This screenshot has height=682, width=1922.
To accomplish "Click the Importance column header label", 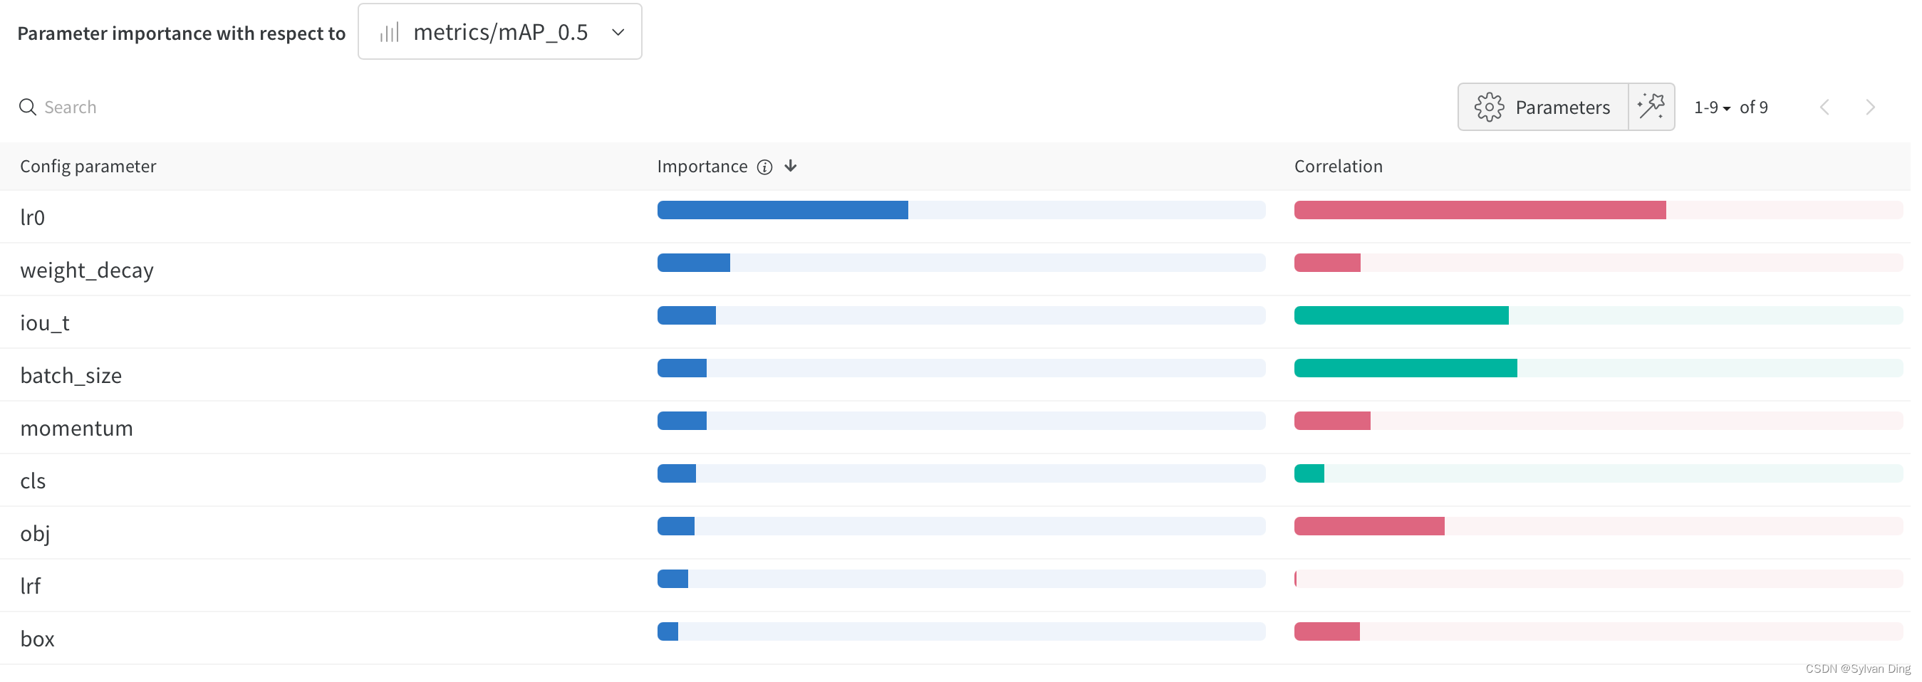I will tap(702, 166).
